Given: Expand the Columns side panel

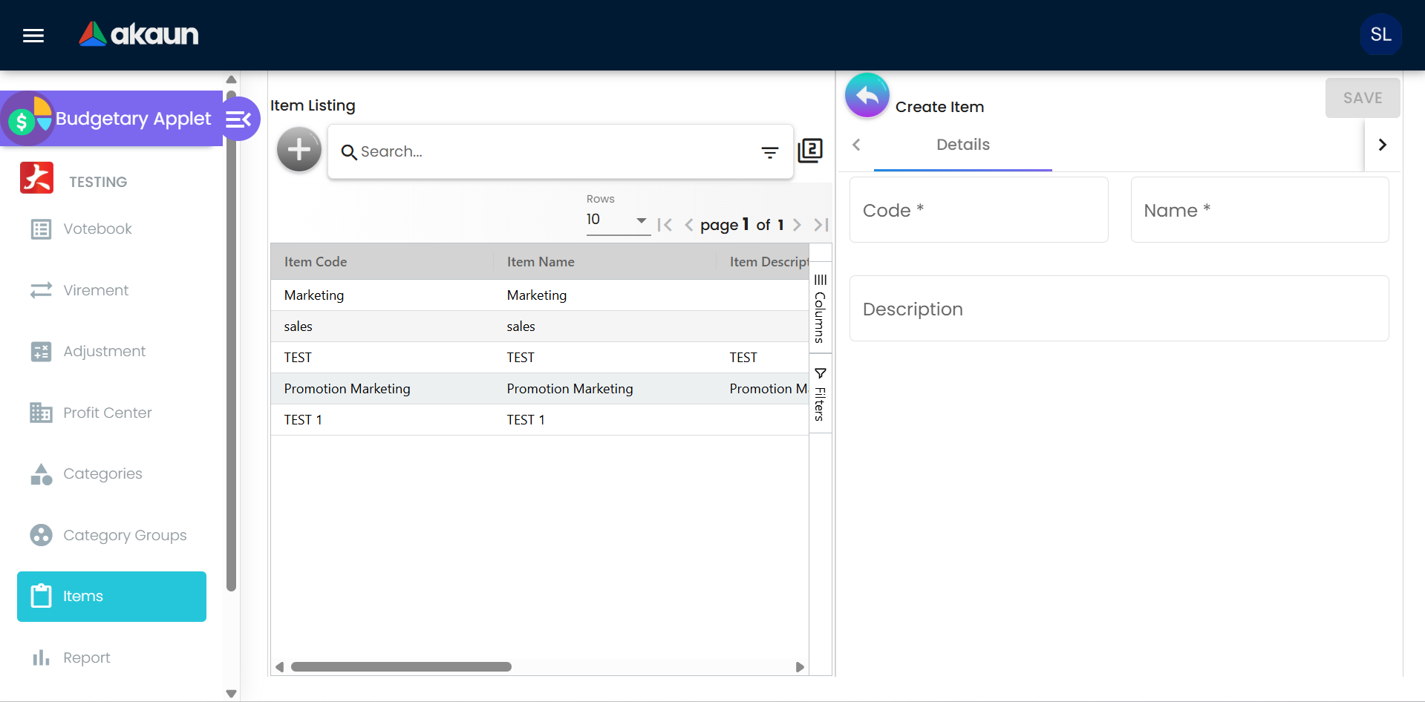Looking at the screenshot, I should click(x=820, y=308).
